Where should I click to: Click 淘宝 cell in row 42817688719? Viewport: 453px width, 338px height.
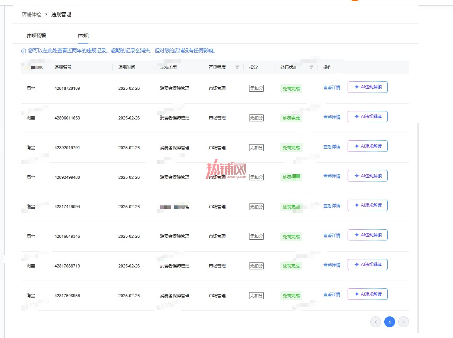tap(31, 266)
